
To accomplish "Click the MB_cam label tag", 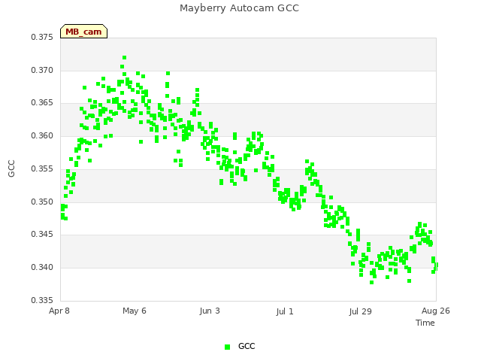I will [83, 32].
